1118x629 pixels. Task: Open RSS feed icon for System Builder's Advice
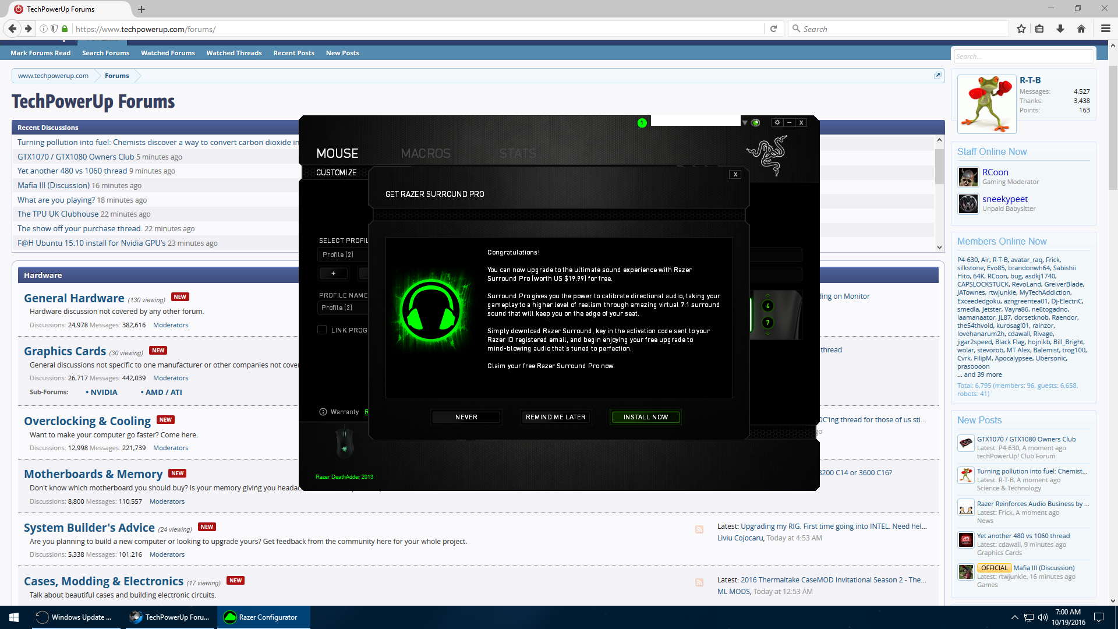pos(699,529)
